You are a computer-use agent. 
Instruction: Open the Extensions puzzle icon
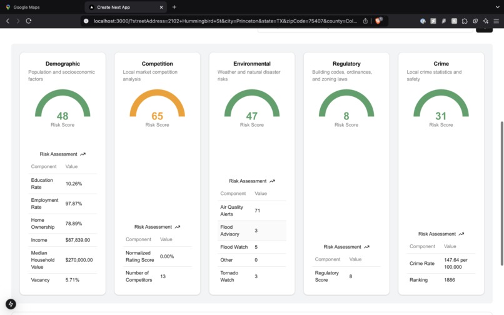coord(465,21)
